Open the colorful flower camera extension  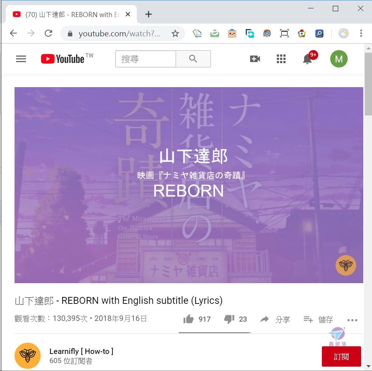tap(302, 33)
